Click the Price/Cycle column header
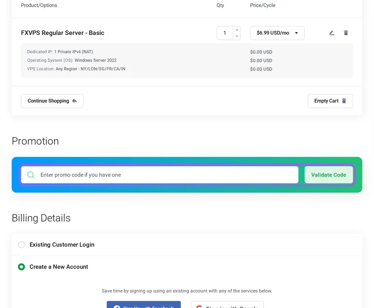 pyautogui.click(x=262, y=5)
